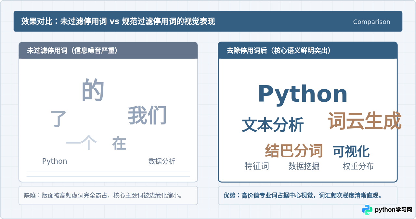The width and height of the screenshot is (416, 219).
Task: Click the small Python word in the left panel
Action: (55, 161)
